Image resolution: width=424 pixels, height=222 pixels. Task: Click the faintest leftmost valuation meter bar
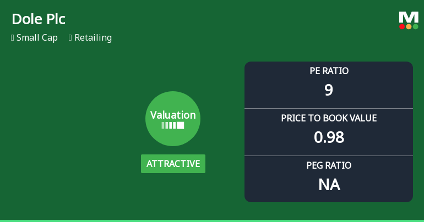(x=163, y=125)
